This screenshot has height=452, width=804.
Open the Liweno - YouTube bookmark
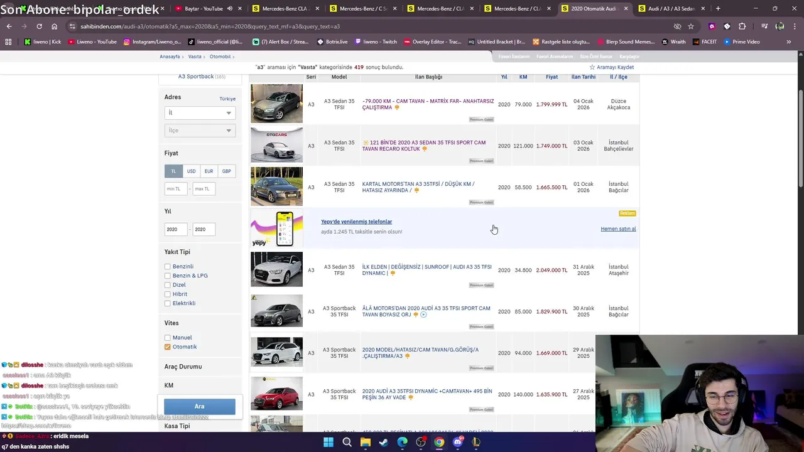click(92, 41)
